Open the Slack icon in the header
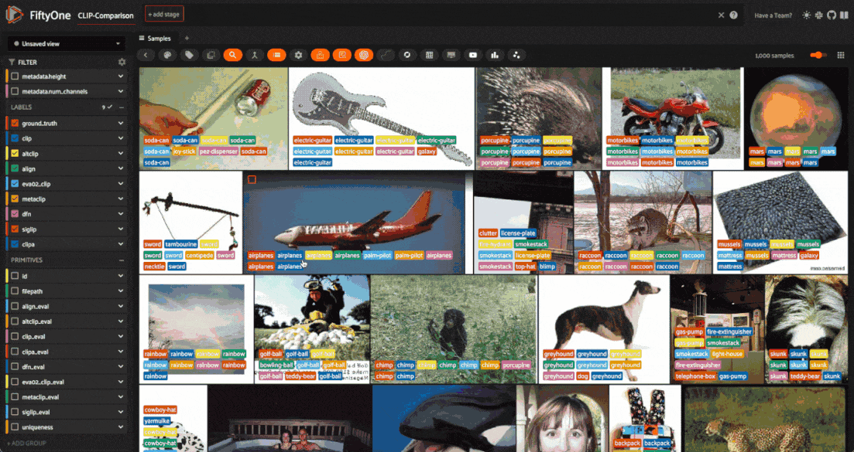 819,15
